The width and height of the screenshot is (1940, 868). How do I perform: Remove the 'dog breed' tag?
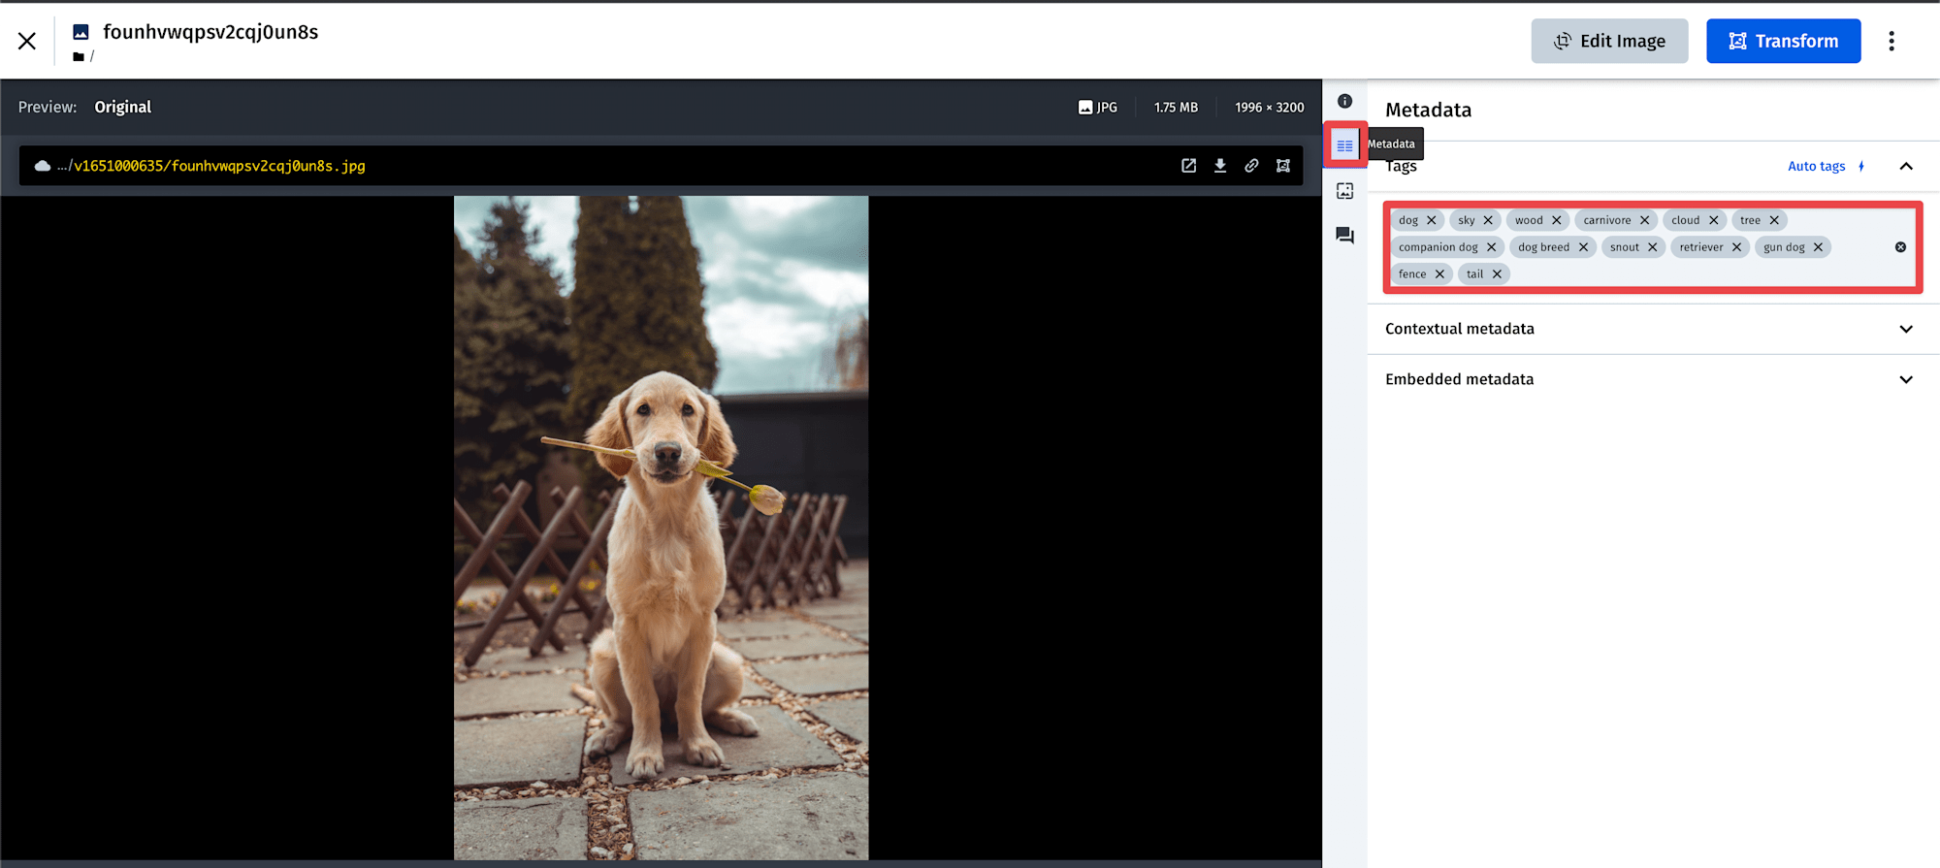coord(1583,247)
